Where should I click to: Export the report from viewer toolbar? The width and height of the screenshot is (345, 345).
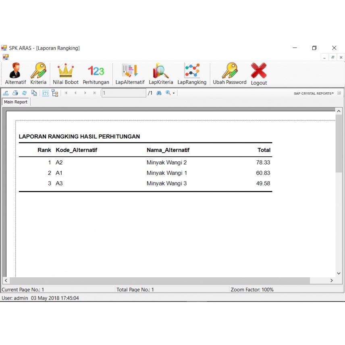[x=6, y=93]
